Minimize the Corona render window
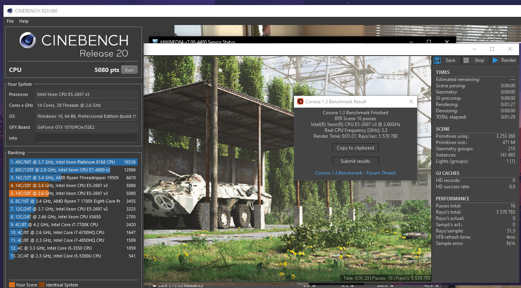Image resolution: width=521 pixels, height=288 pixels. click(474, 49)
